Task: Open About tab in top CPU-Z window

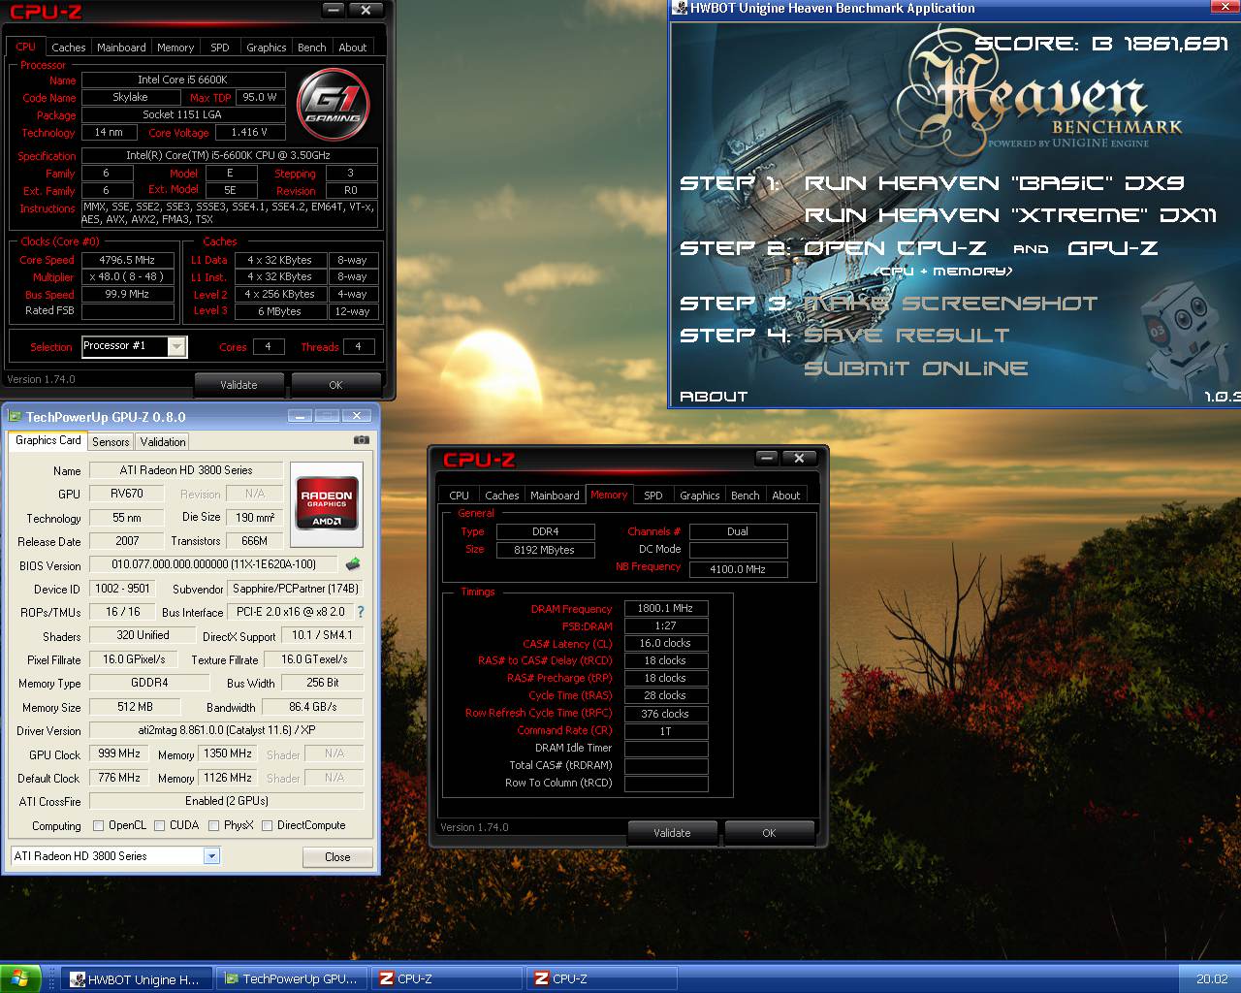Action: point(353,48)
